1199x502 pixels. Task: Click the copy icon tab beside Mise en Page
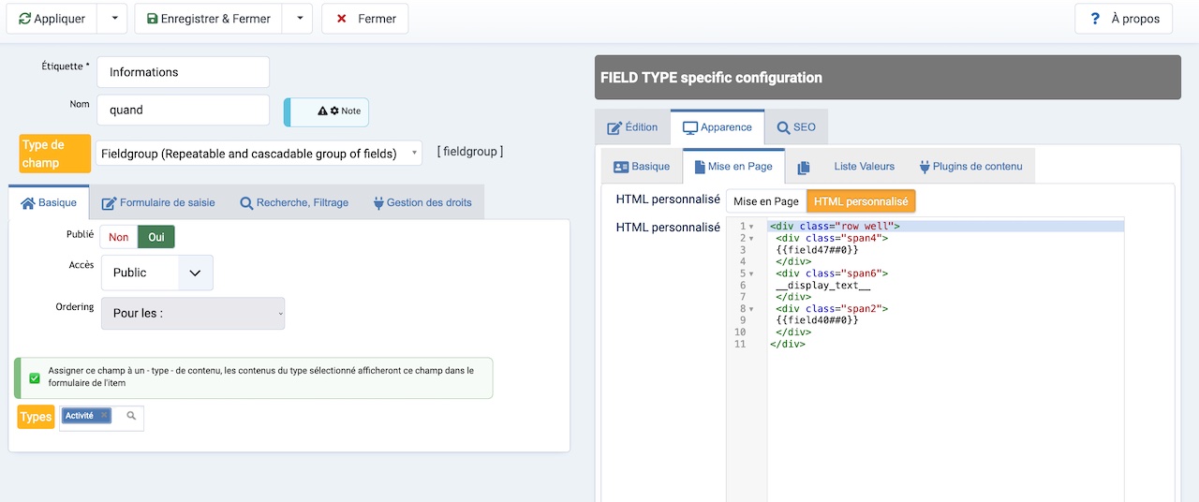coord(803,167)
